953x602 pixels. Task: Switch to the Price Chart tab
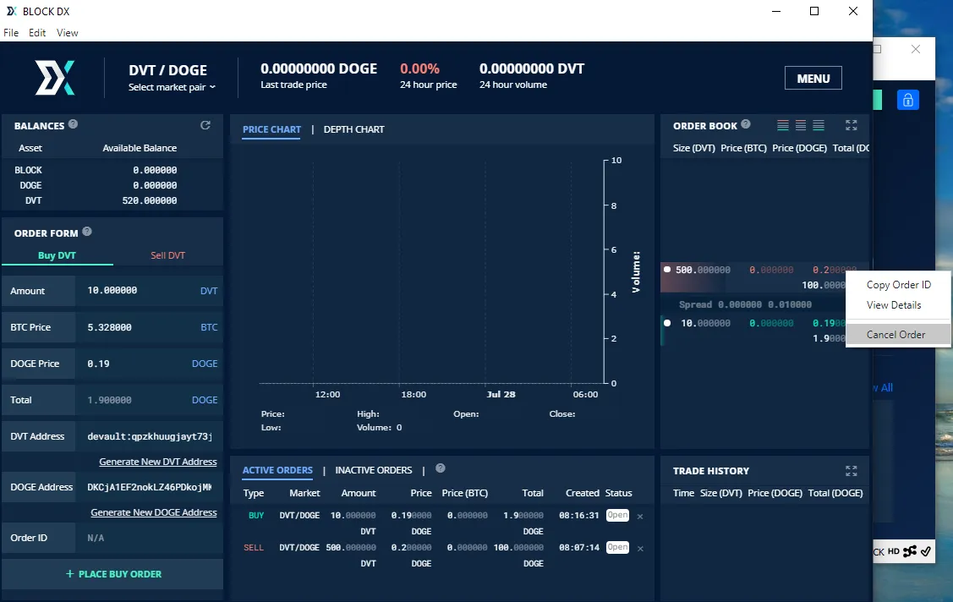pos(271,129)
